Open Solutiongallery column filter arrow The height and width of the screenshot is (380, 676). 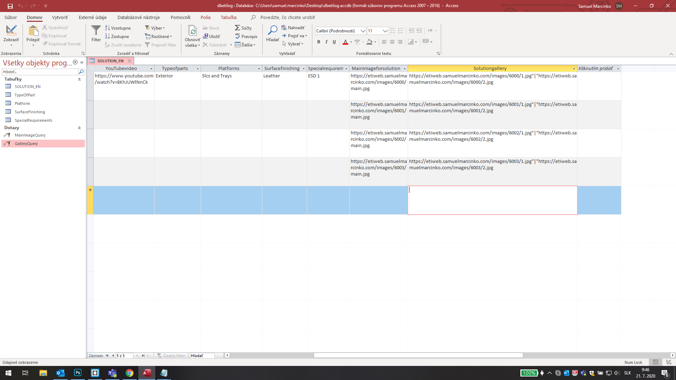(574, 69)
